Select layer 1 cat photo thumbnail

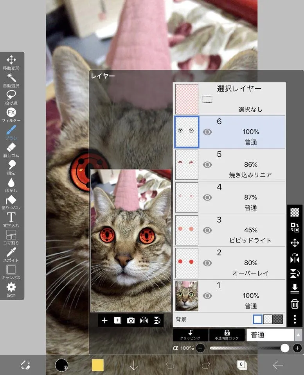click(187, 296)
